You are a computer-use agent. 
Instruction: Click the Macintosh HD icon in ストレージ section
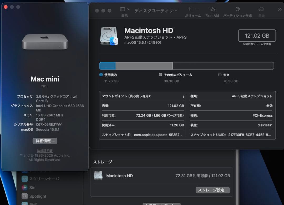point(99,176)
